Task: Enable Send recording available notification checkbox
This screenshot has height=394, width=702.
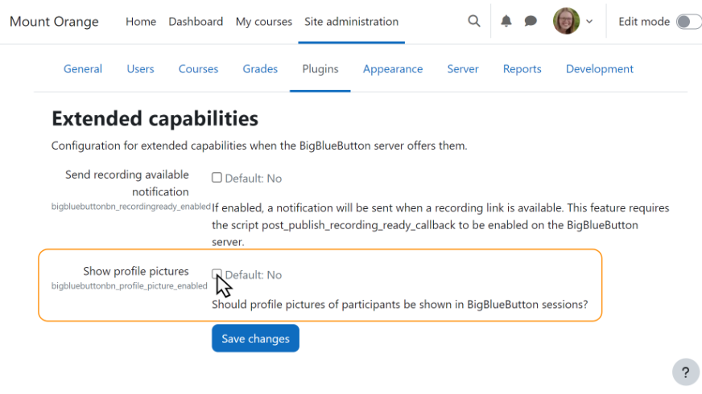Action: point(217,178)
